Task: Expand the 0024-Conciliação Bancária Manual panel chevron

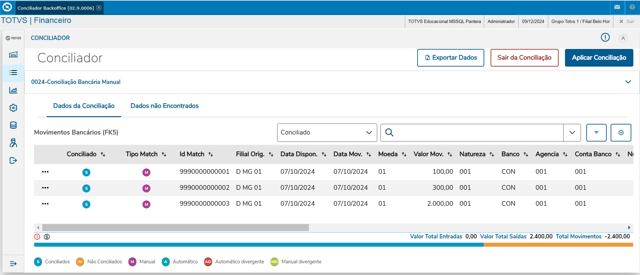Action: [628, 82]
